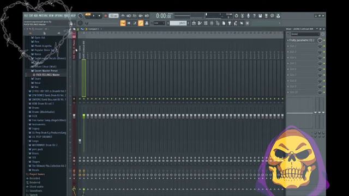Click the Master track volume fader
Image resolution: width=349 pixels, height=196 pixels.
(74, 116)
